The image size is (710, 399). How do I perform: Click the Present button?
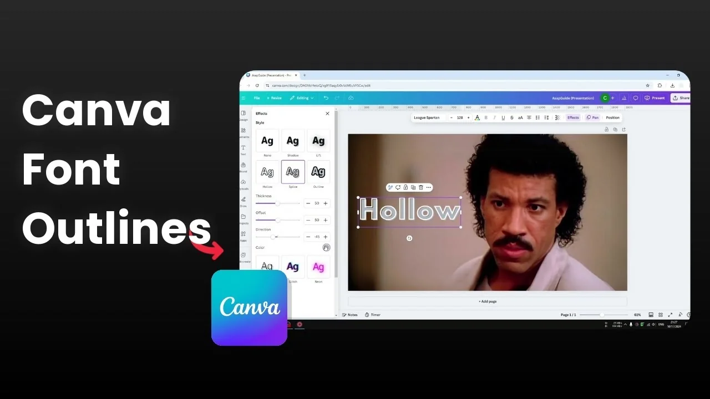point(655,98)
